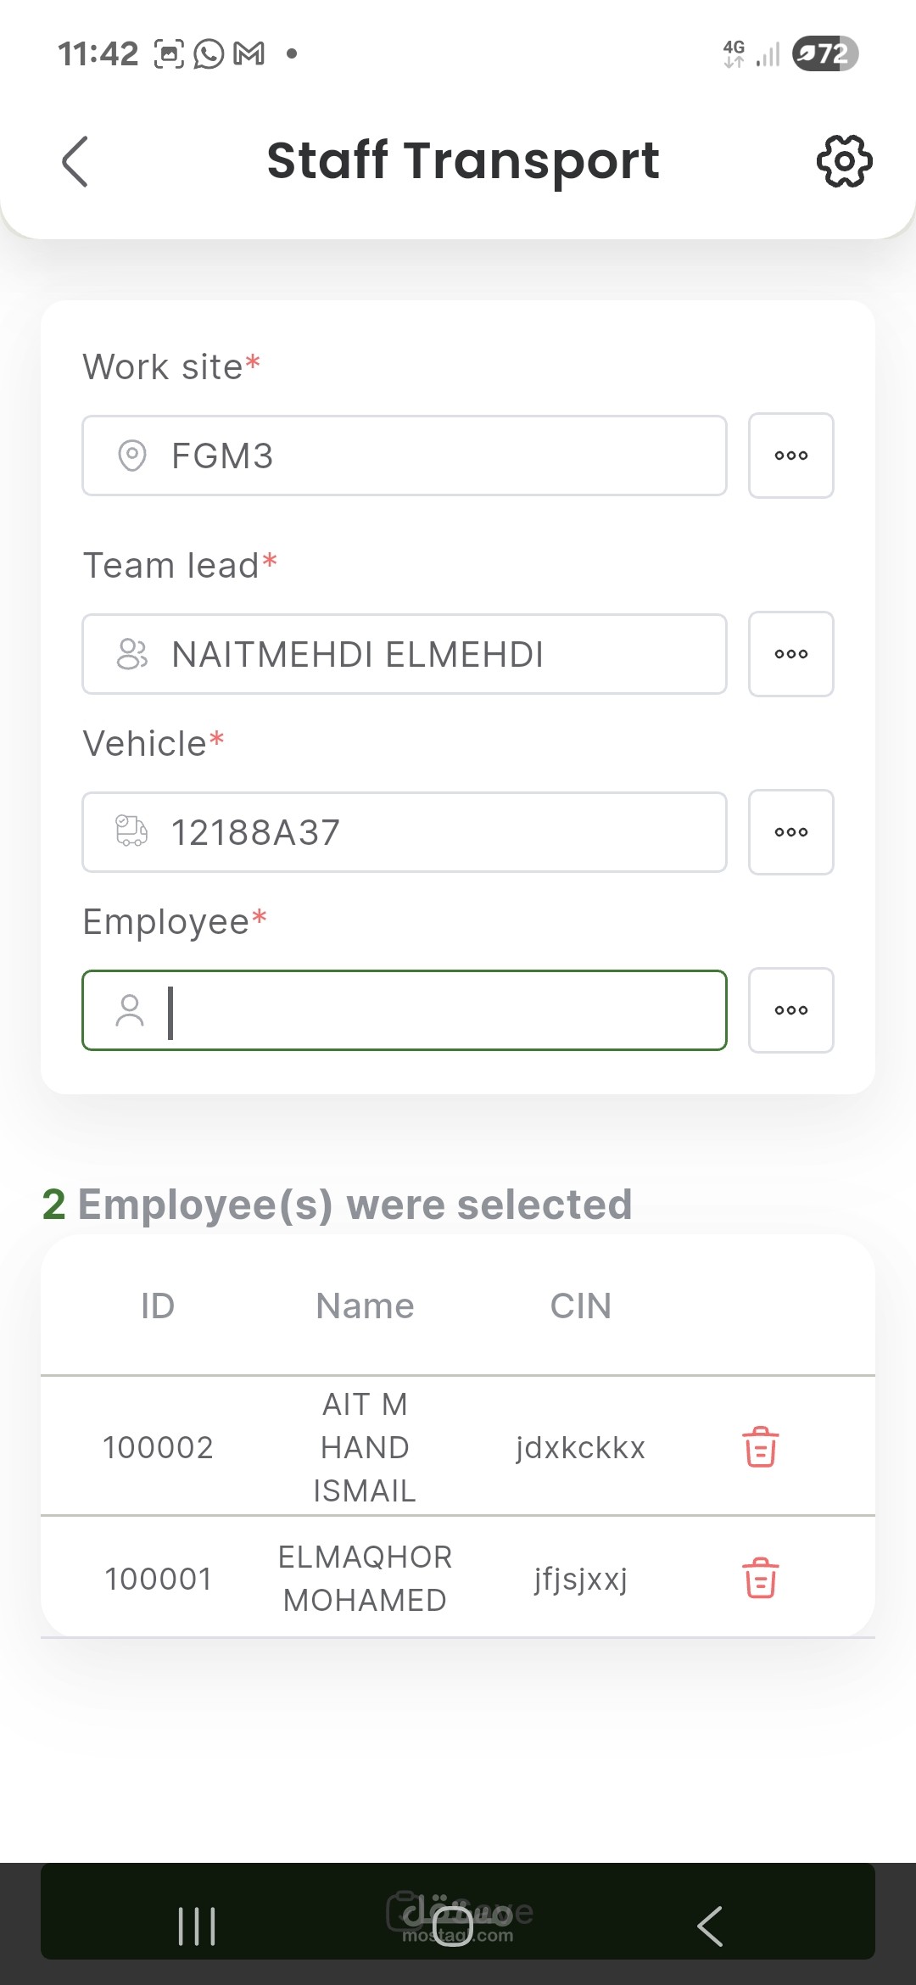
Task: Tap Android home navigation button
Action: pyautogui.click(x=452, y=1926)
